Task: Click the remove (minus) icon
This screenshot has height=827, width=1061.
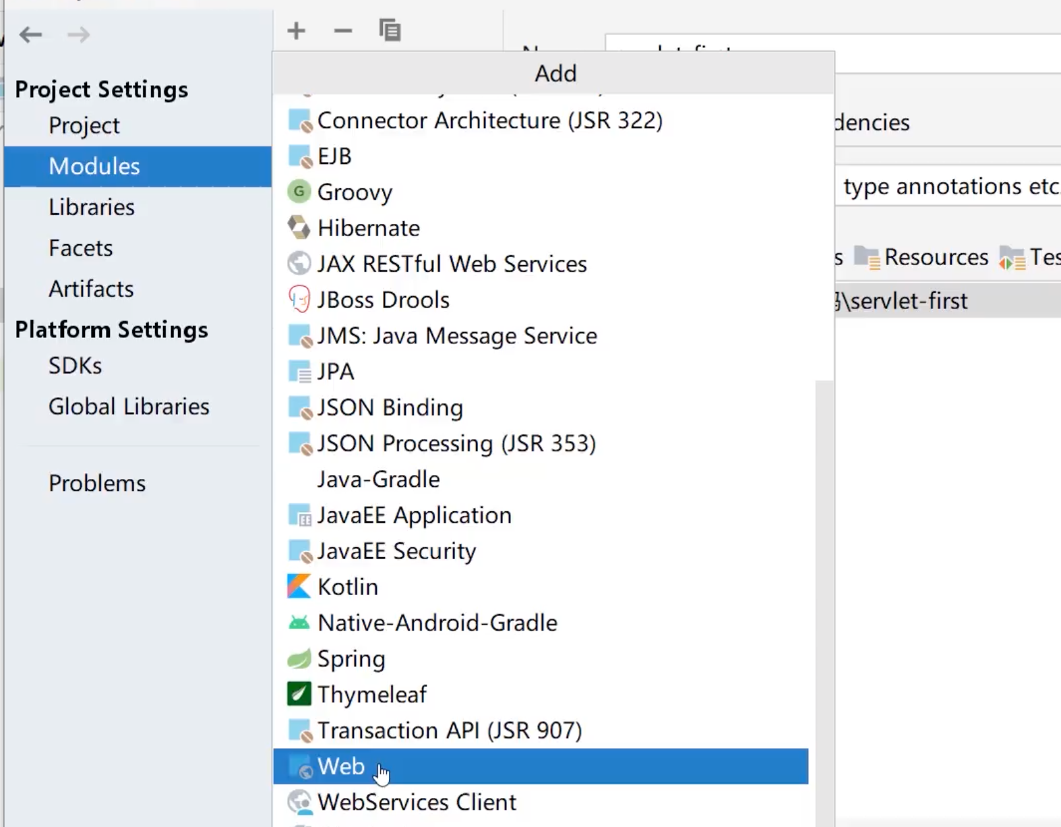Action: coord(343,31)
